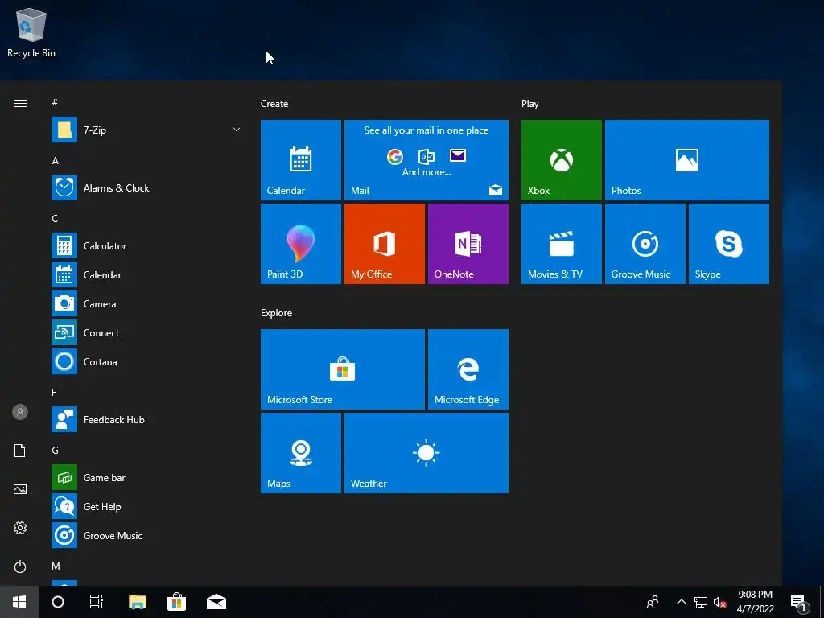
Task: Click the Explore group header
Action: pyautogui.click(x=277, y=313)
